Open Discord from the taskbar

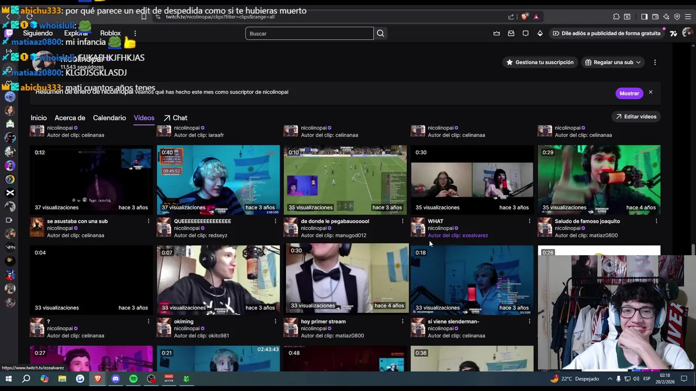click(115, 379)
